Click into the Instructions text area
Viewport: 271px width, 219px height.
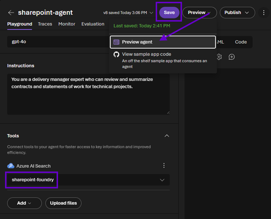tap(88, 94)
